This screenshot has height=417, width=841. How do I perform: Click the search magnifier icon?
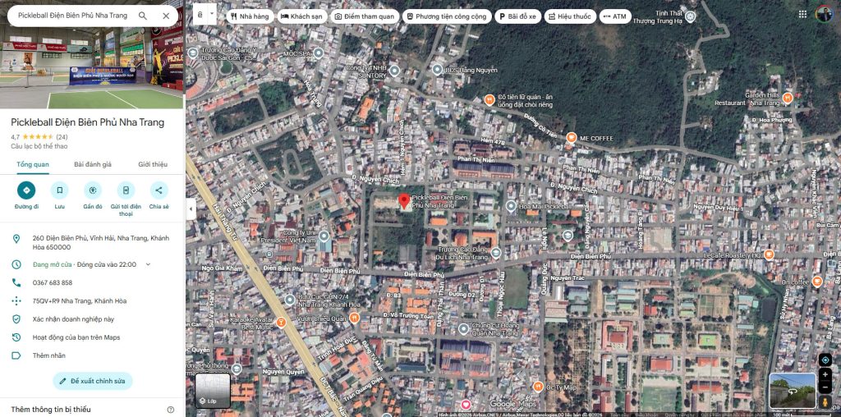[143, 16]
